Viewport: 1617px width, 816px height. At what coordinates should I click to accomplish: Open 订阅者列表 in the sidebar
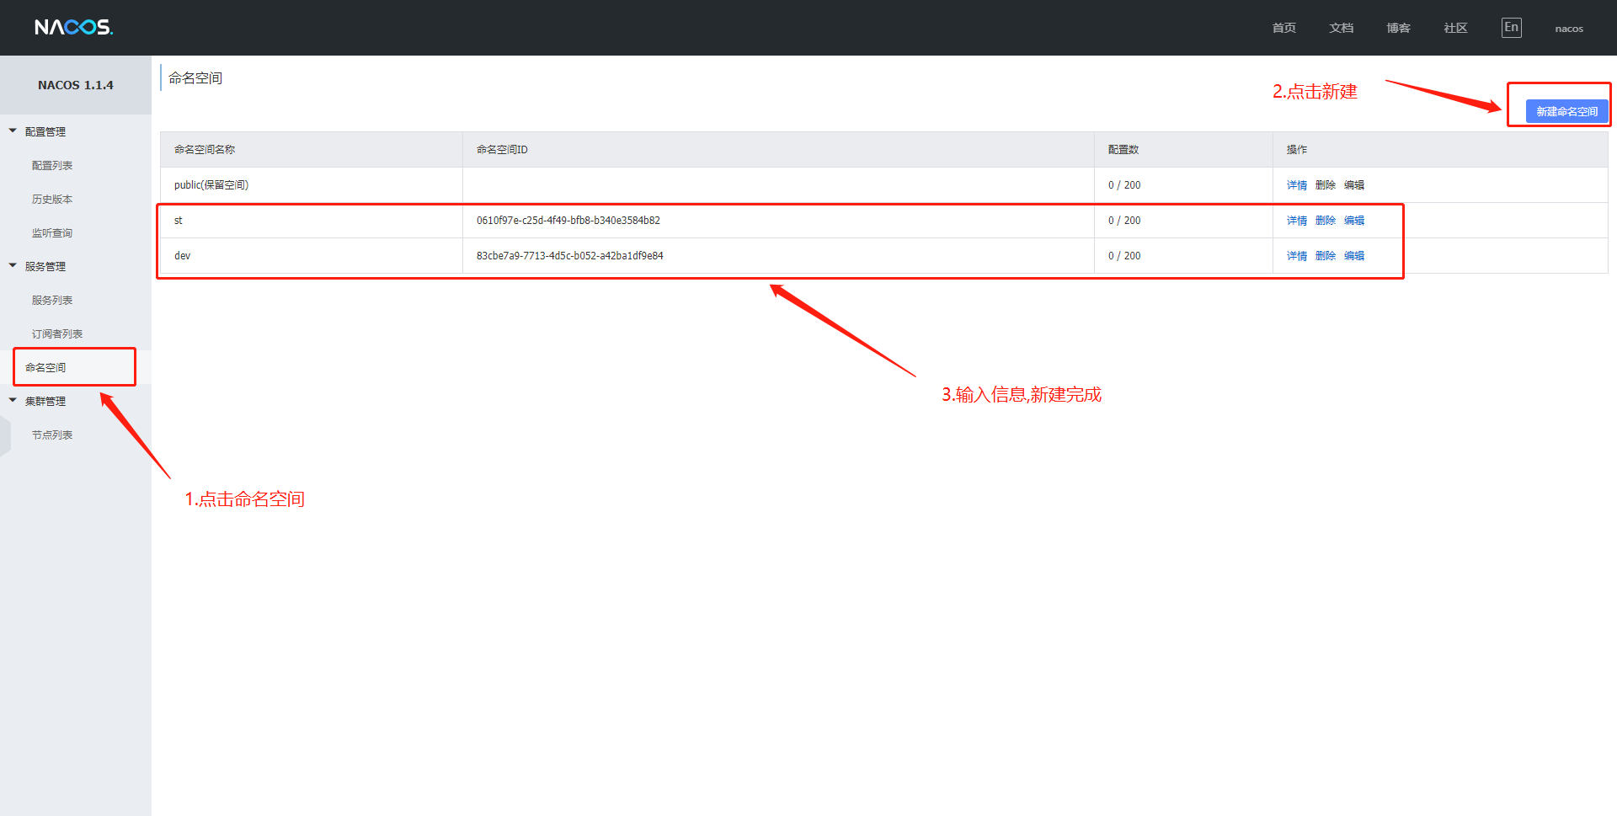[x=57, y=334]
